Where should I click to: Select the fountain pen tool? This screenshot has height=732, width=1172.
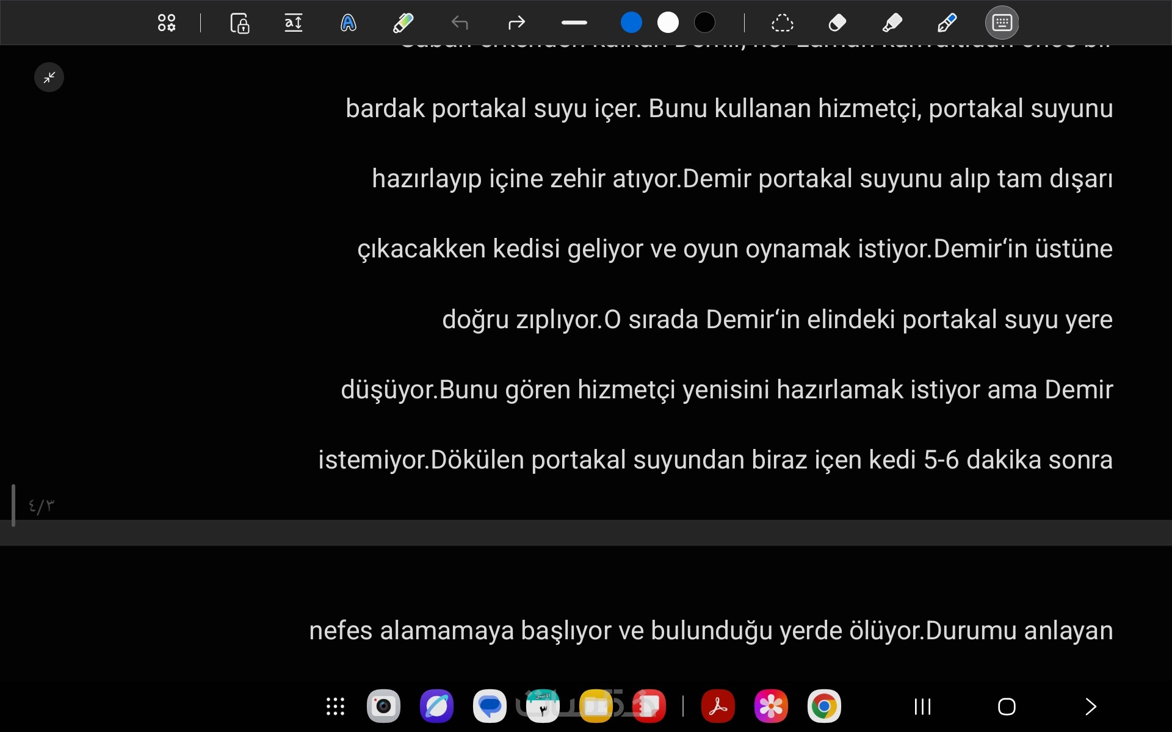946,23
